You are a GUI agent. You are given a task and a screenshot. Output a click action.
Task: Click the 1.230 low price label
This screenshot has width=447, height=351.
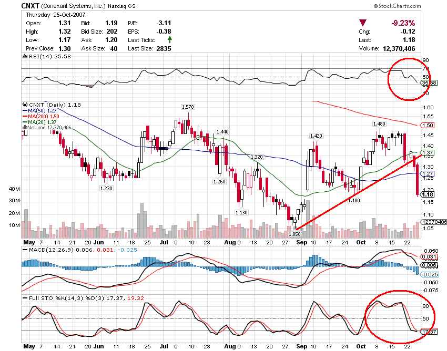coord(106,188)
